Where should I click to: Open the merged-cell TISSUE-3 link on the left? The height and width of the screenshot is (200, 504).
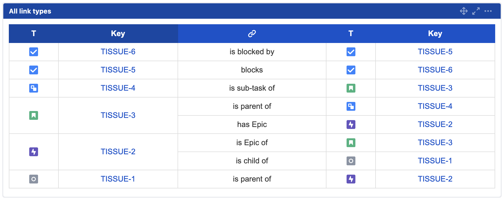click(x=118, y=115)
